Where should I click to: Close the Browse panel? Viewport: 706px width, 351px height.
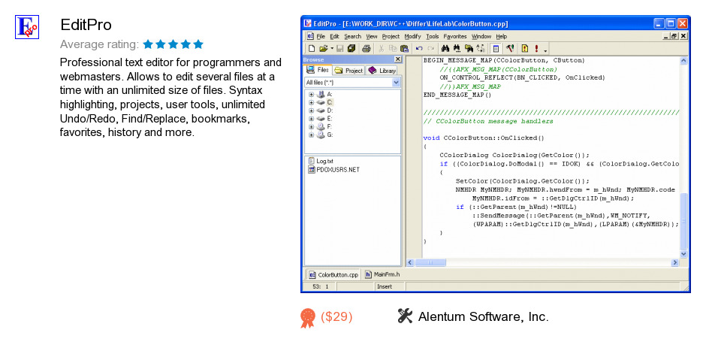point(397,59)
